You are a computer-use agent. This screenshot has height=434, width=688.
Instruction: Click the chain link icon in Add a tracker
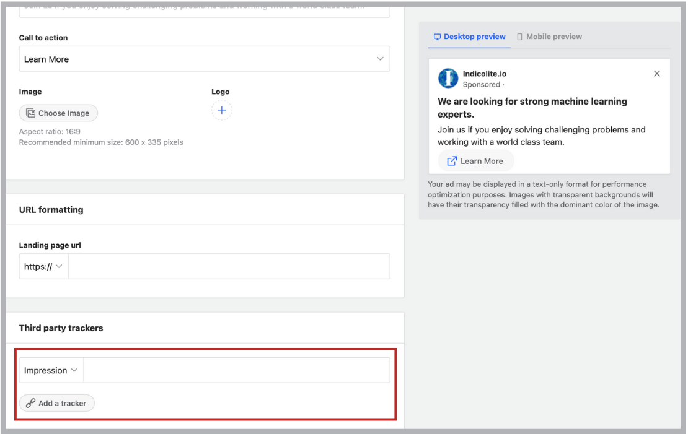coord(30,403)
